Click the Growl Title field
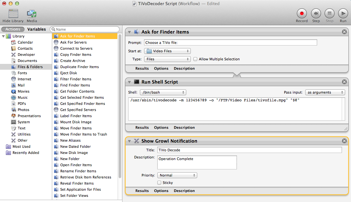This screenshot has width=351, height=202. [249, 150]
